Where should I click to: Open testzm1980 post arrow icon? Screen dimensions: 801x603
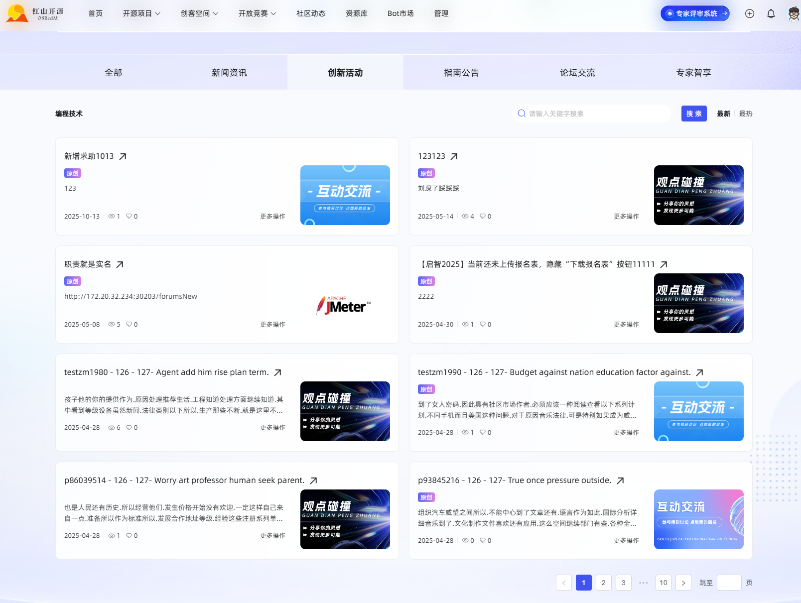click(277, 372)
